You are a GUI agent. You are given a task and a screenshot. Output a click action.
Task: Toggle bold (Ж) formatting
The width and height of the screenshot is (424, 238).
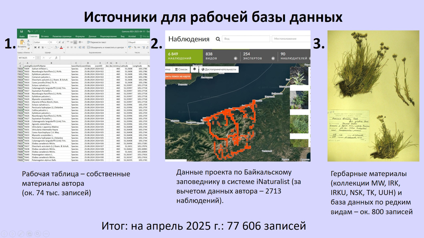[x=35, y=48]
